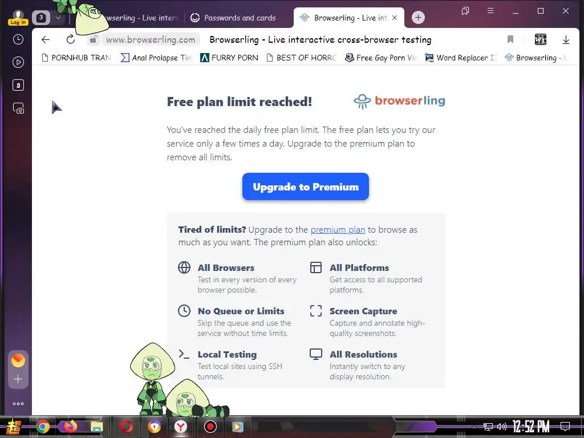This screenshot has width=584, height=438.
Task: Open the History clock in sidebar
Action: (18, 39)
